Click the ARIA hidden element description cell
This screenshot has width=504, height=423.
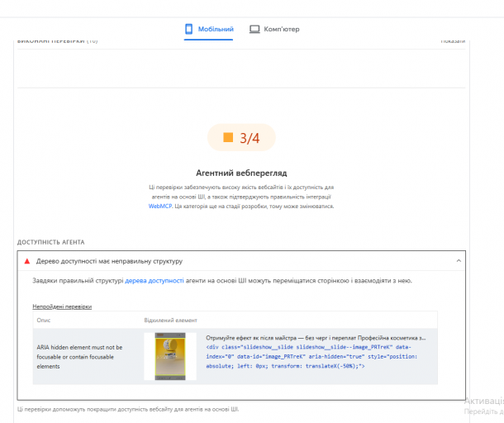tap(79, 357)
